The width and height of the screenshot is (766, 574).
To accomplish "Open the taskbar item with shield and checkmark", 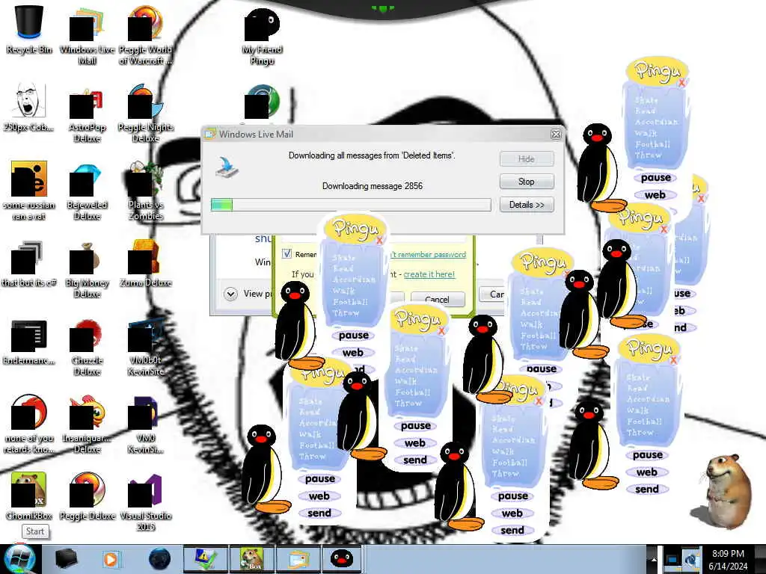I will point(205,559).
